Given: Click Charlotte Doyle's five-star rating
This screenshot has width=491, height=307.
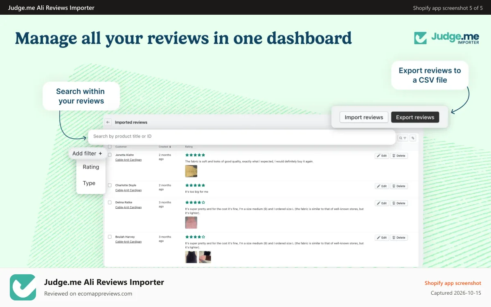Looking at the screenshot, I should 195,185.
